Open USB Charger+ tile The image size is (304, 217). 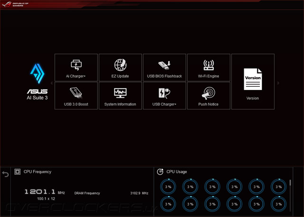(164, 96)
